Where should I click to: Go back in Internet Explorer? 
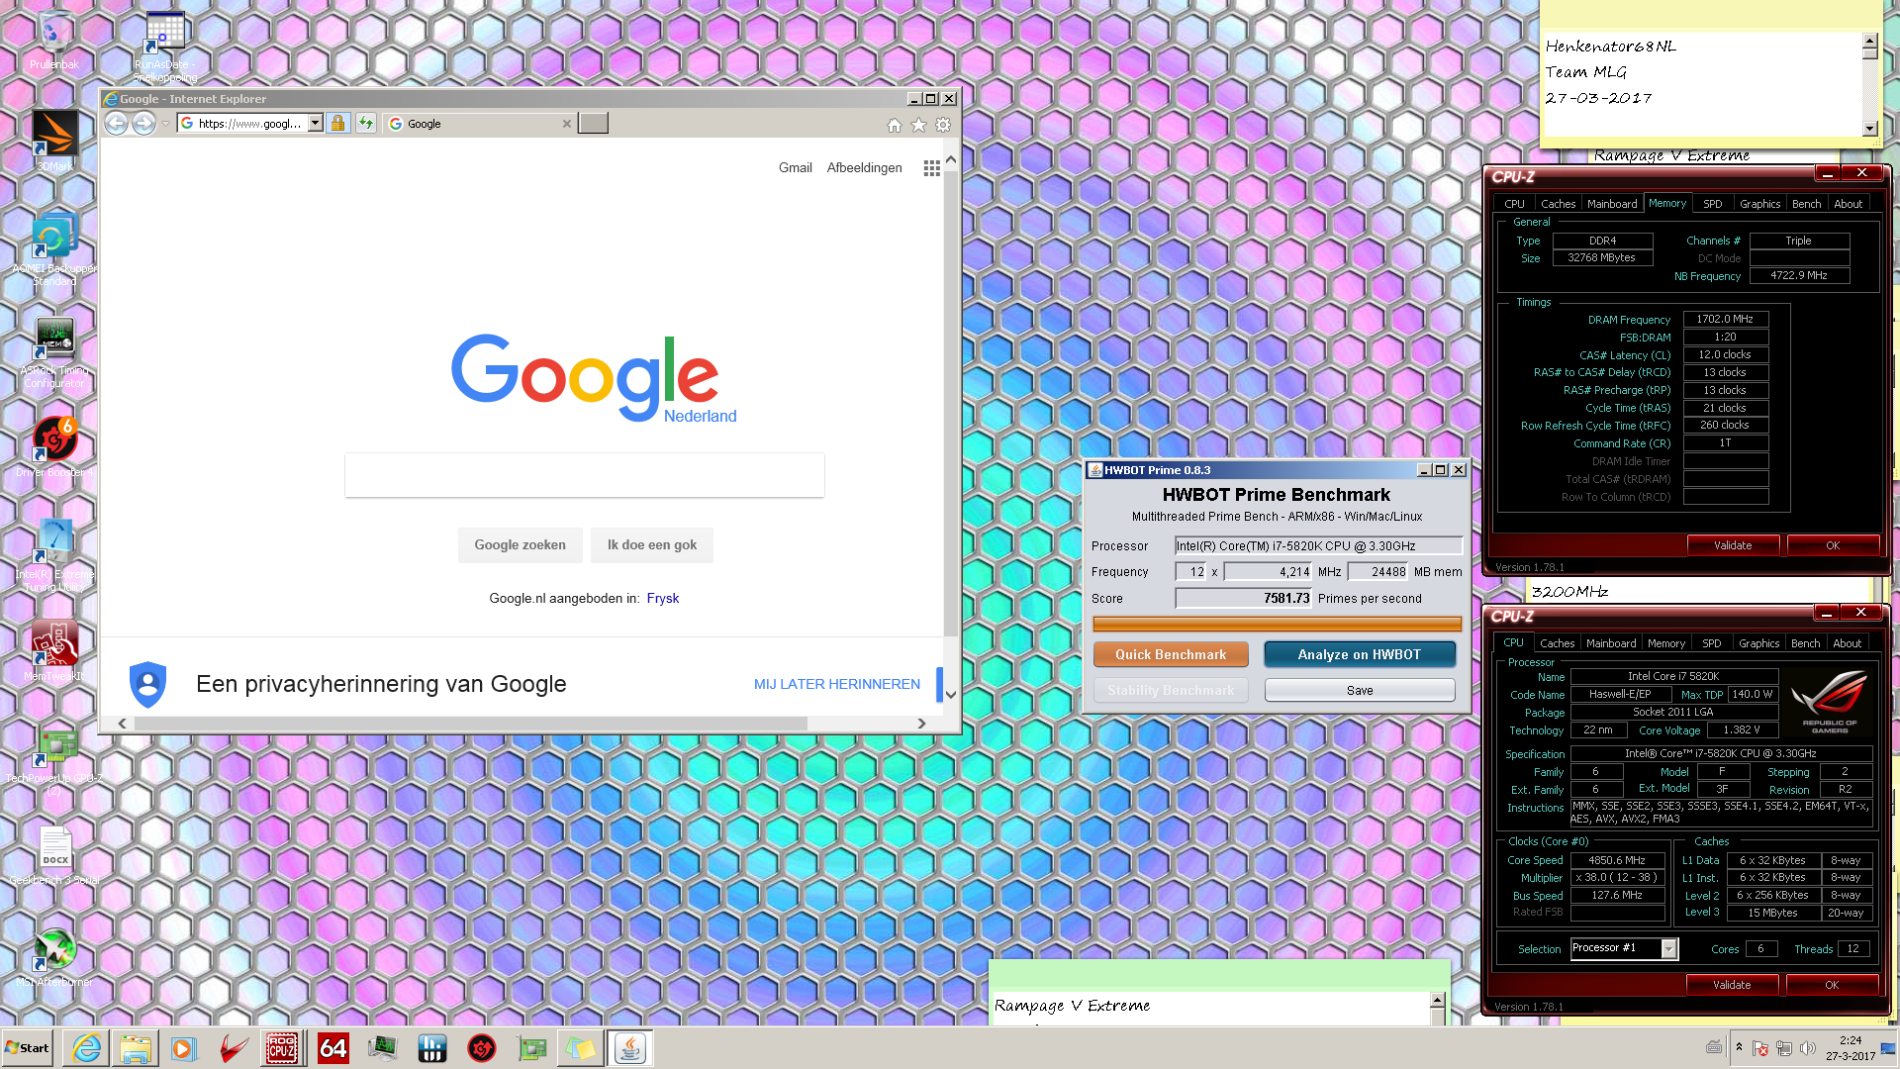tap(116, 124)
